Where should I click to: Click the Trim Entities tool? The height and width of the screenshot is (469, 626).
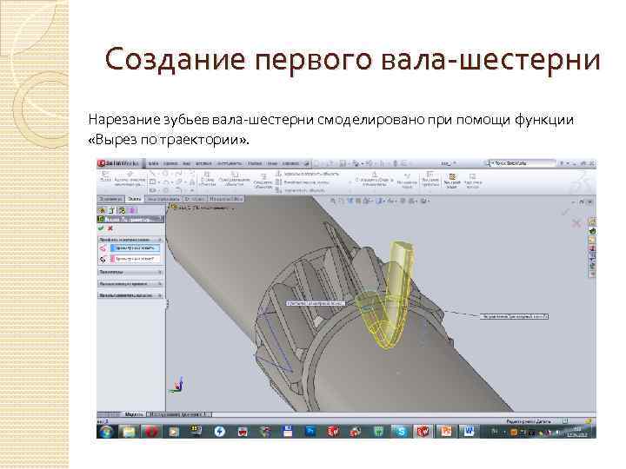pyautogui.click(x=207, y=179)
